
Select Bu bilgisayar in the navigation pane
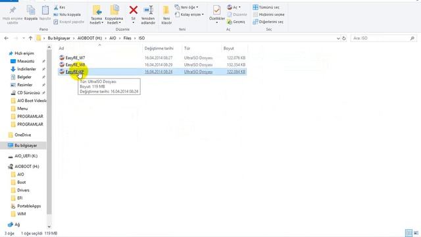tap(23, 145)
